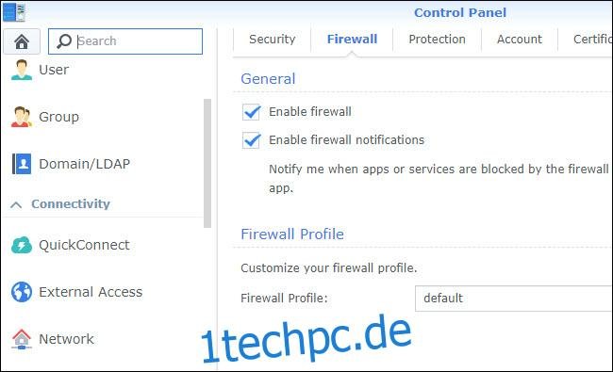The height and width of the screenshot is (372, 613).
Task: Open the Firewall Profile default dropdown
Action: pyautogui.click(x=514, y=299)
